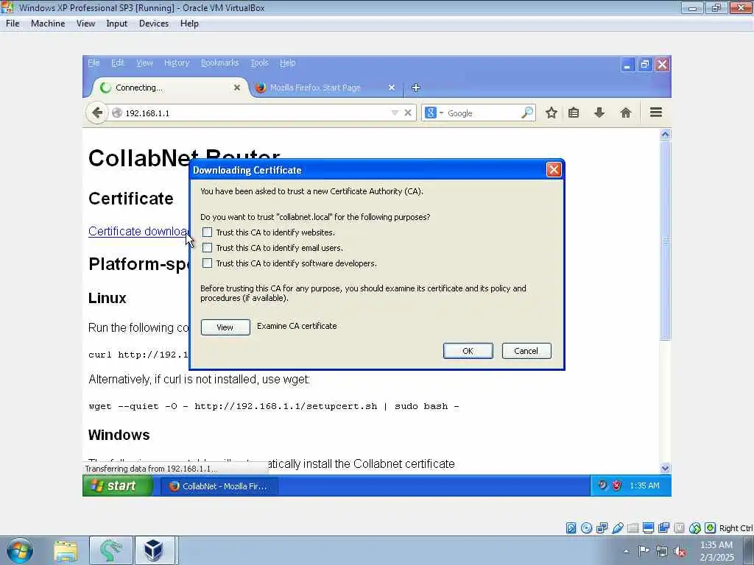Click View to examine CA certificate

click(225, 327)
